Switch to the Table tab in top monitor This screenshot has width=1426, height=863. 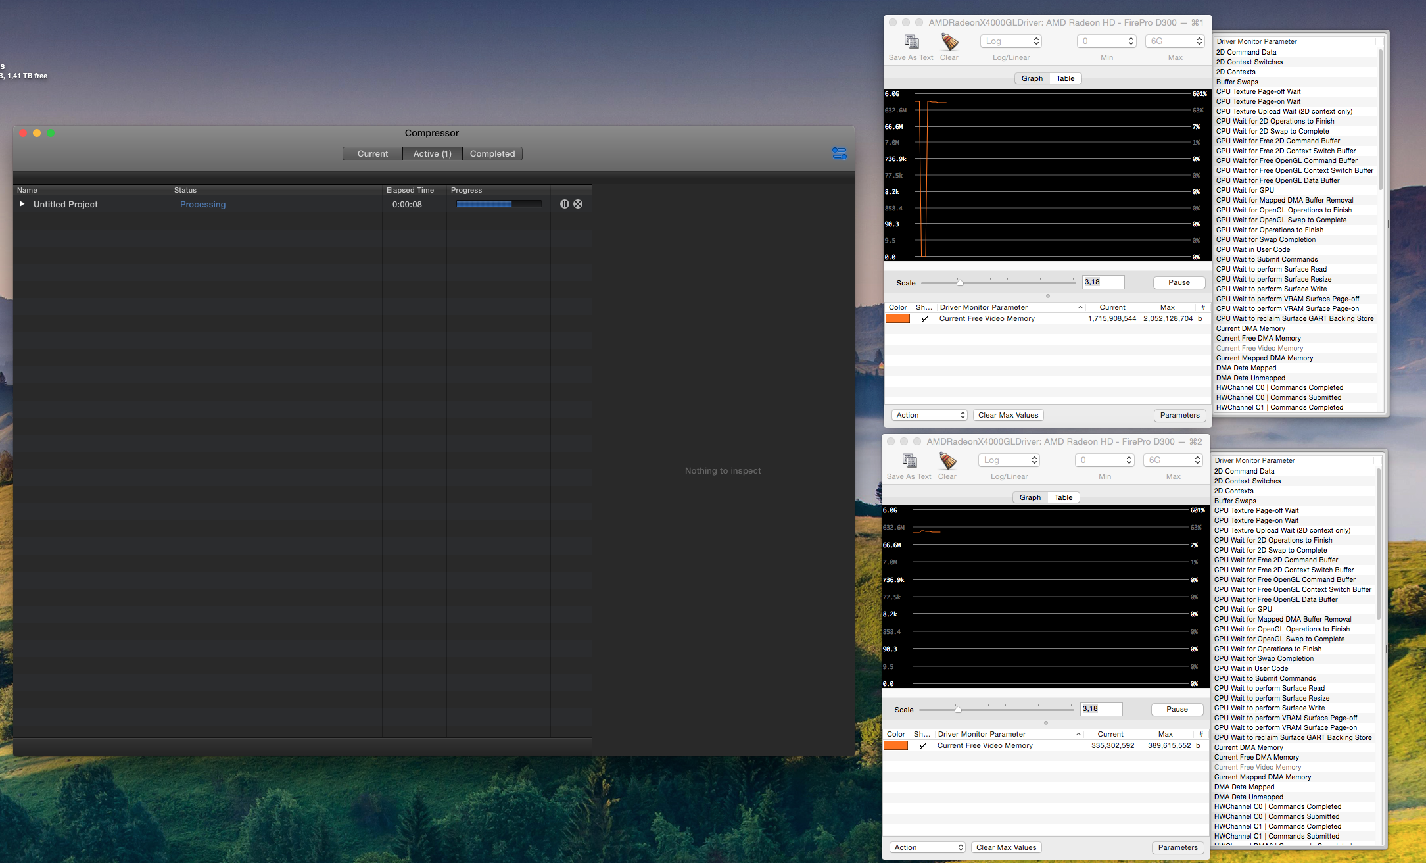(x=1065, y=78)
